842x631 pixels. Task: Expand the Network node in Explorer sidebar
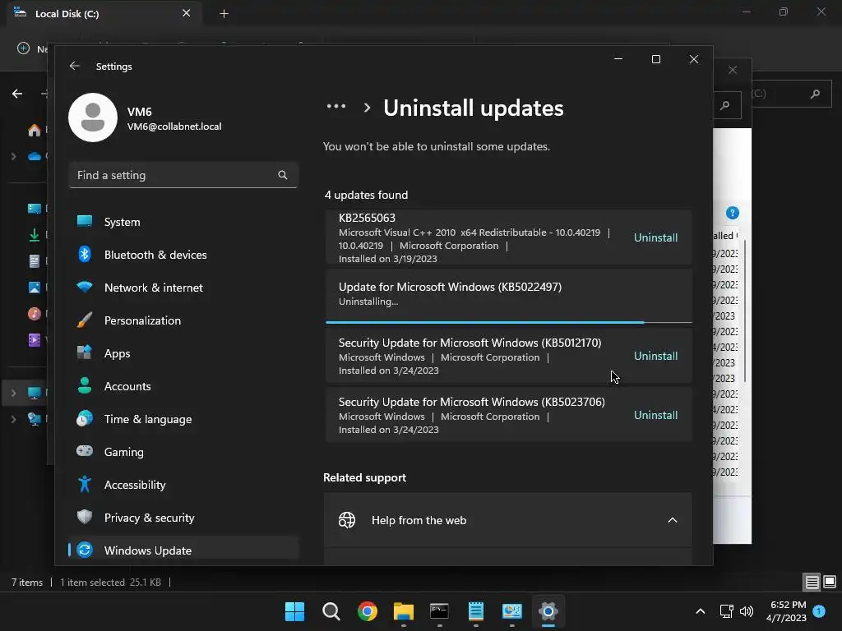point(13,418)
